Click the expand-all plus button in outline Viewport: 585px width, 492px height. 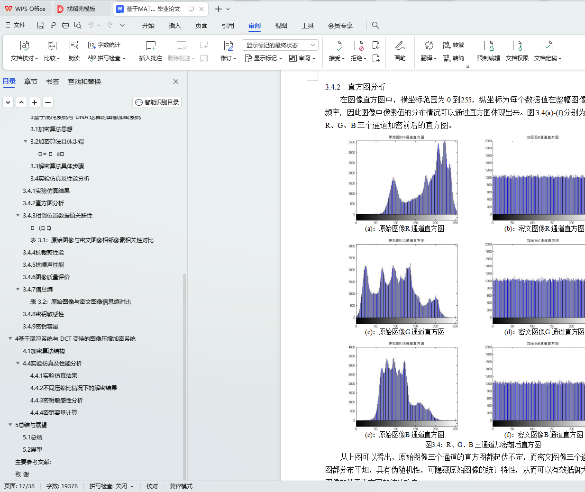[x=35, y=102]
